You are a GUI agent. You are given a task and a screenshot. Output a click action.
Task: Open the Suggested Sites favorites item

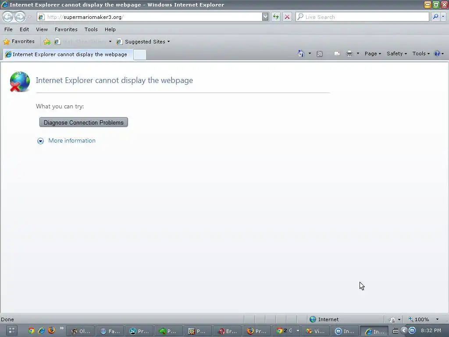[x=143, y=42]
